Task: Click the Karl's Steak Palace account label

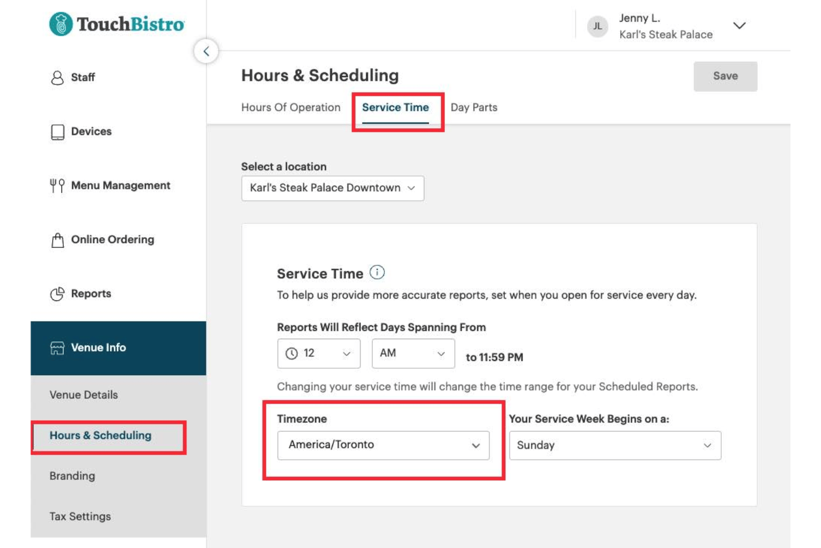Action: 666,34
